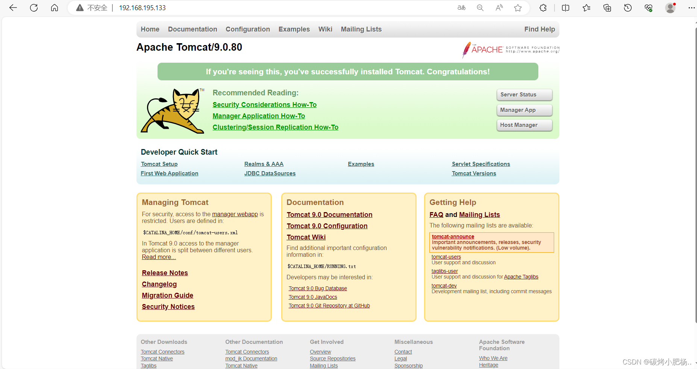Open the Migration Guide link
The width and height of the screenshot is (697, 369).
[167, 295]
